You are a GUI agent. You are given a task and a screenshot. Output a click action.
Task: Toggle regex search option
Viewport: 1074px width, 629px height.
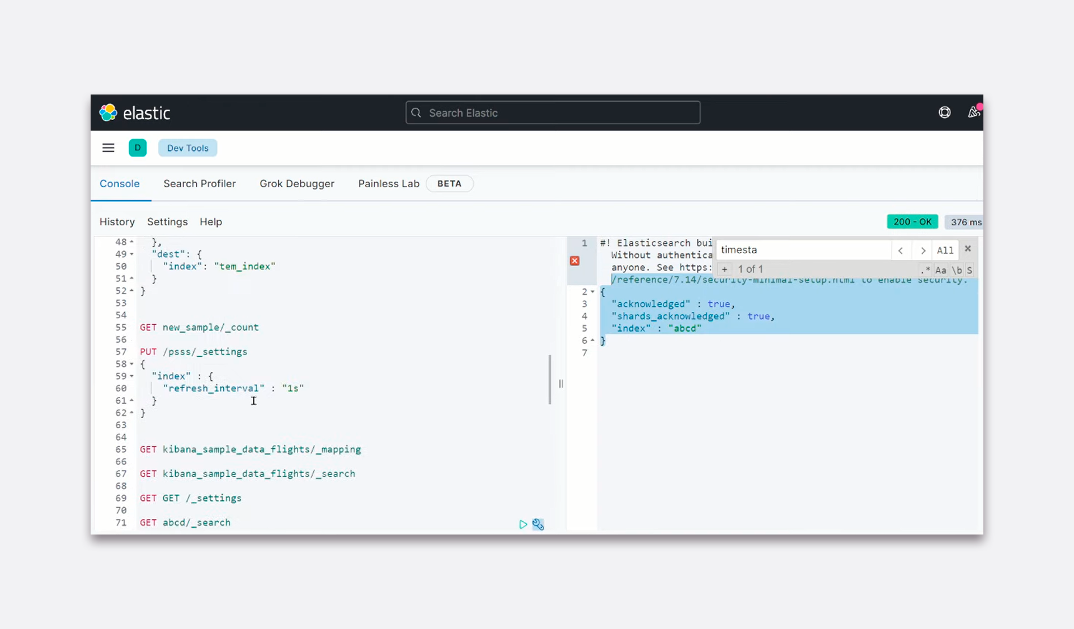point(926,270)
